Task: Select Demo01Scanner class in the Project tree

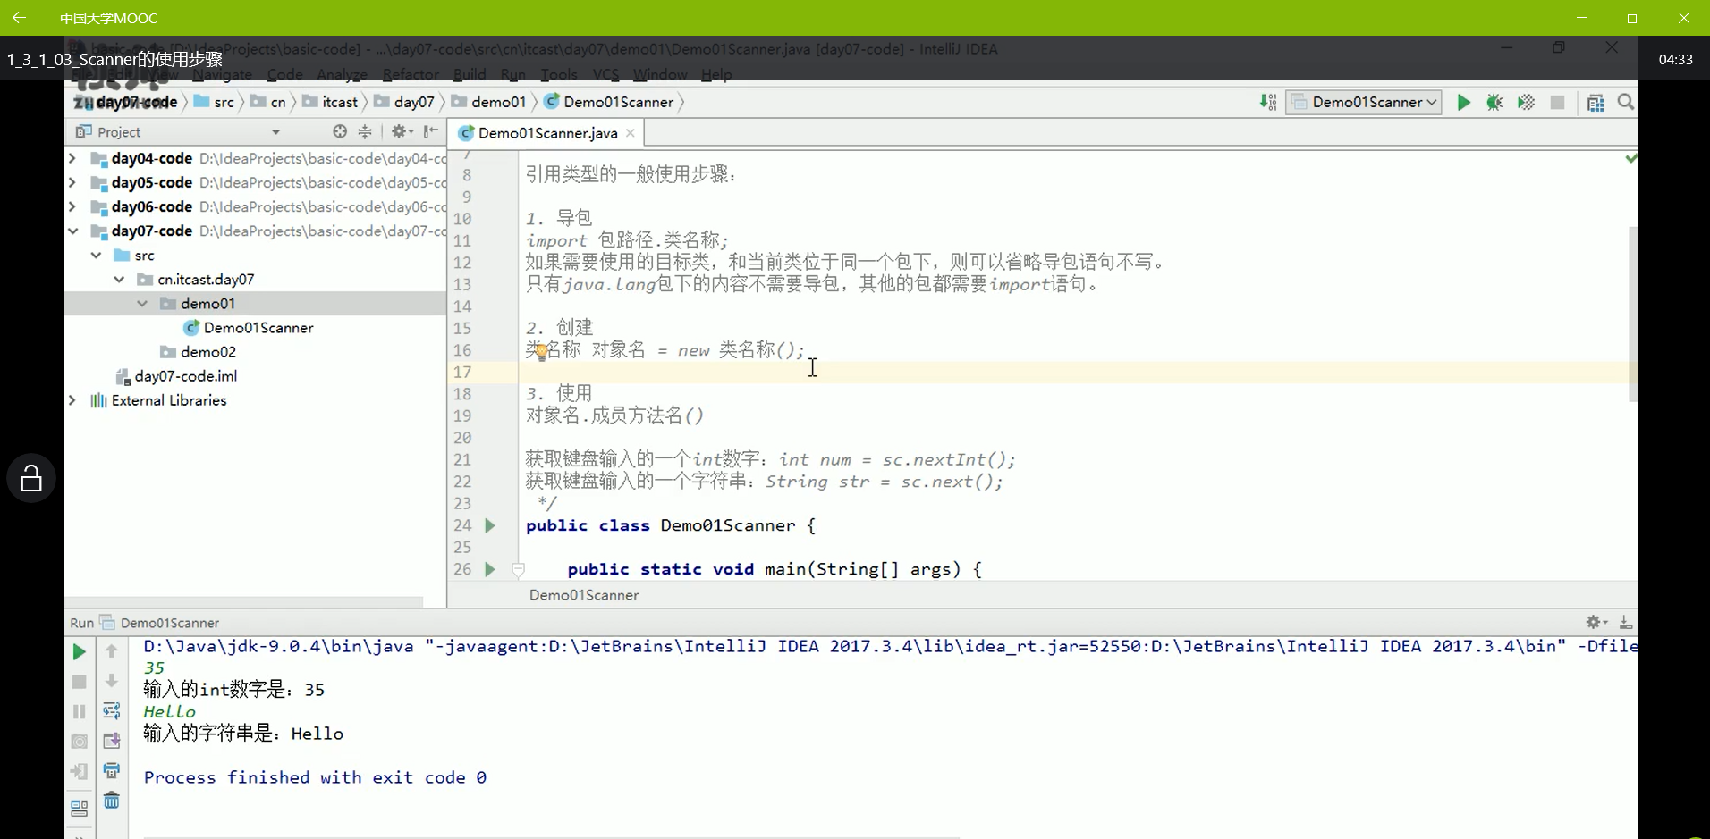Action: point(249,328)
